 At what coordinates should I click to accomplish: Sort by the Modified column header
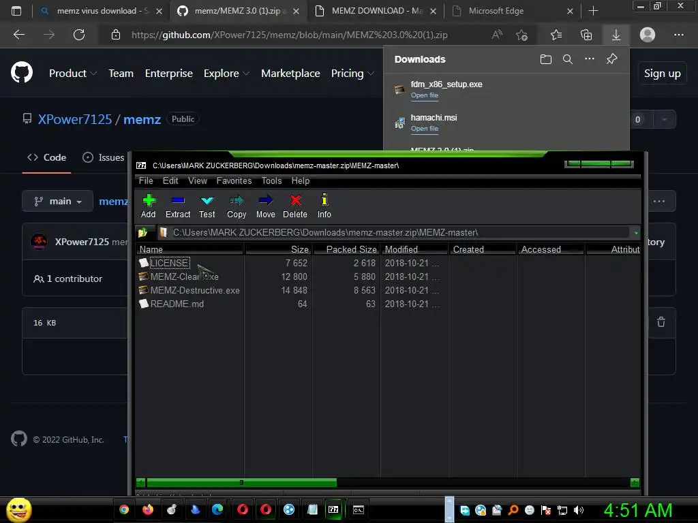[414, 249]
